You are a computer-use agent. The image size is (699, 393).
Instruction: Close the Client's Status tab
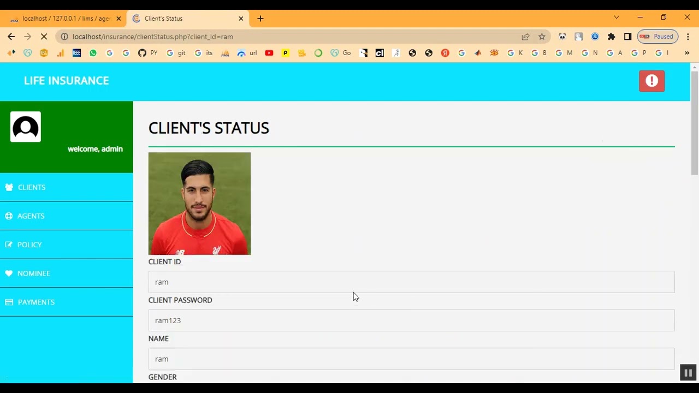point(241,19)
